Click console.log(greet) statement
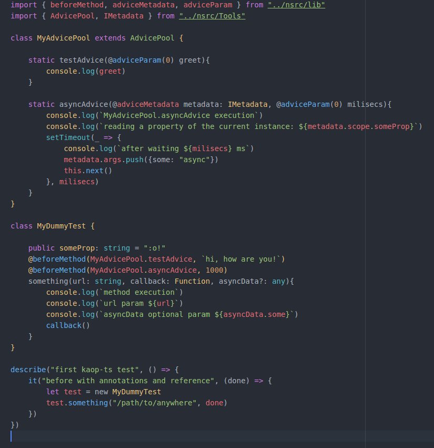Image resolution: width=434 pixels, height=448 pixels. [x=86, y=71]
